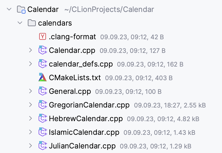
Task: Select the HebrewCalendar.cpp file name
Action: tap(86, 119)
